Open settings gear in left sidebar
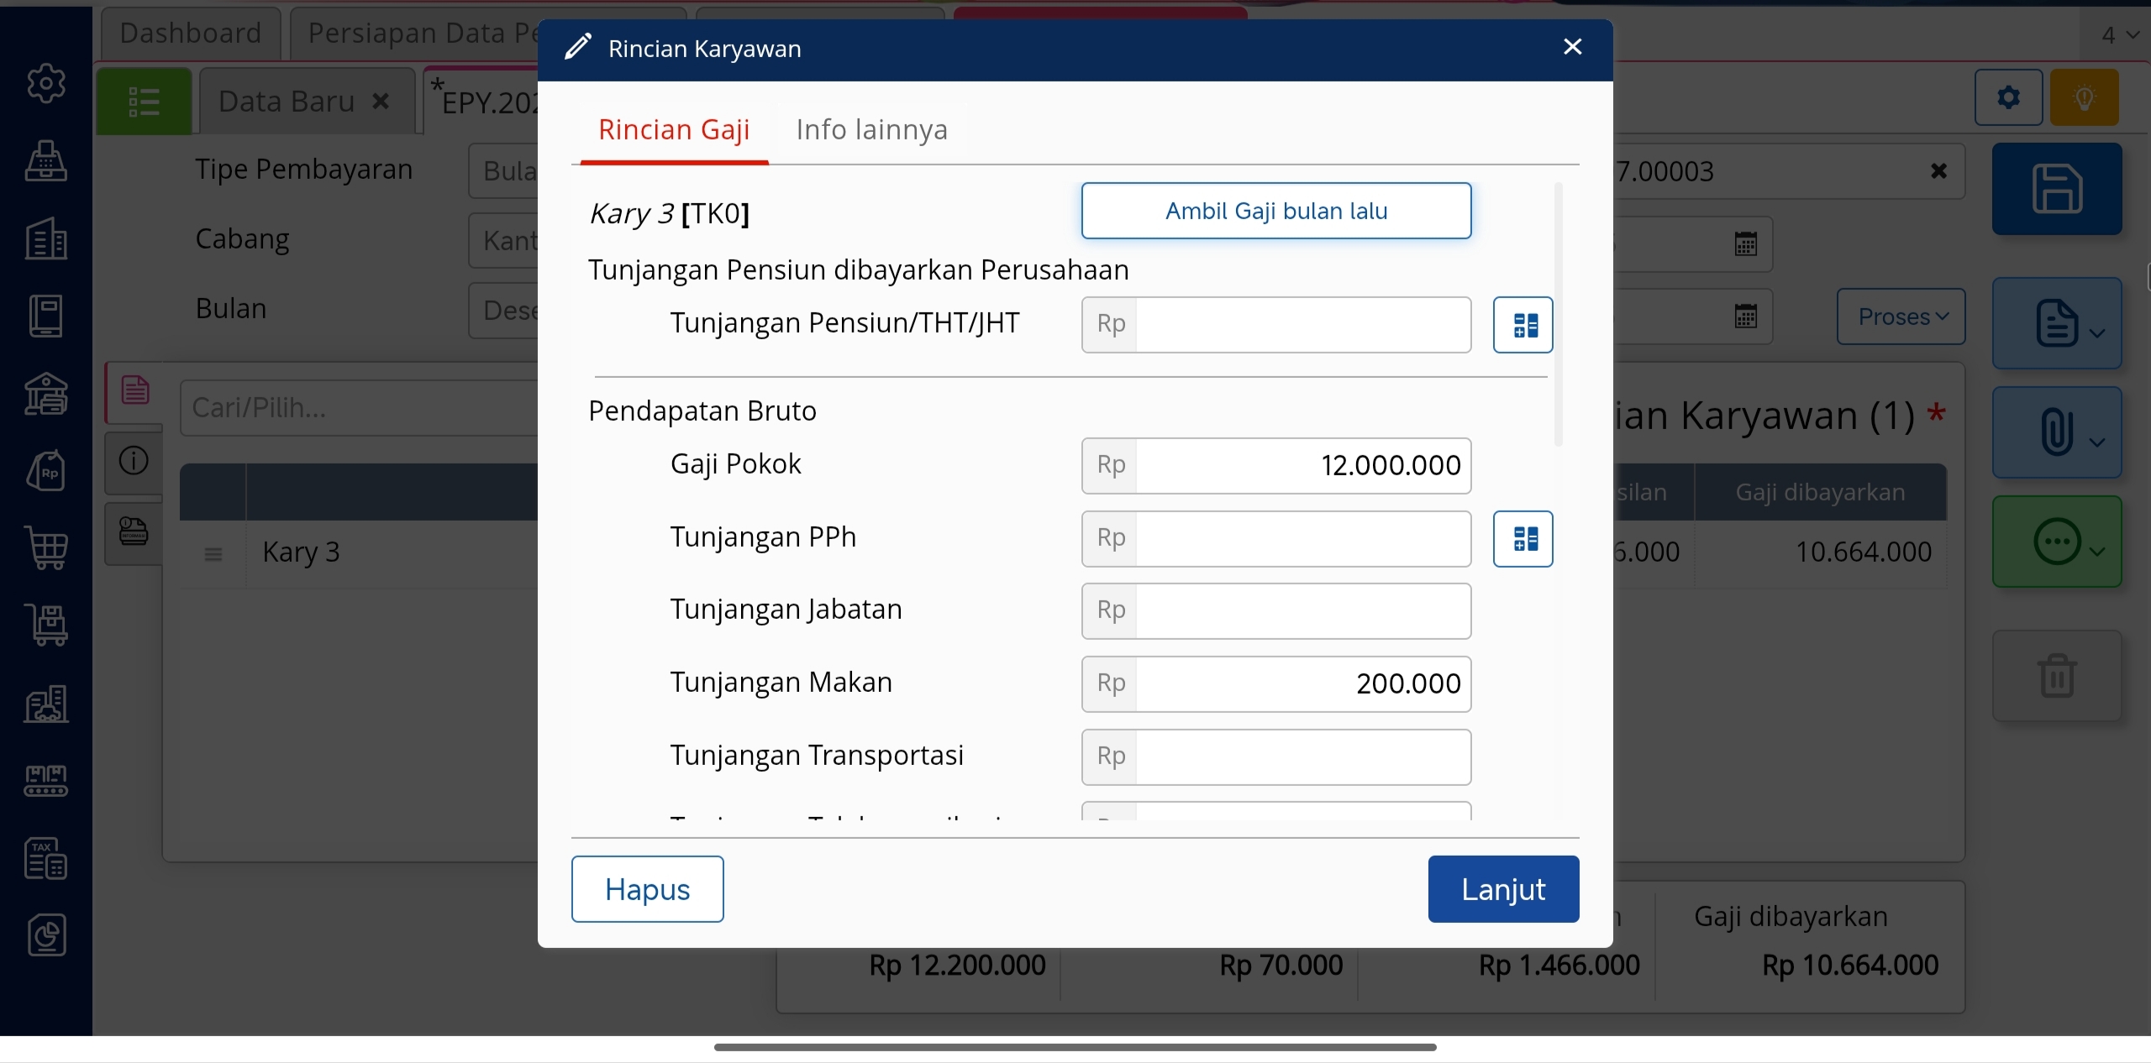This screenshot has height=1063, width=2151. pyautogui.click(x=46, y=83)
